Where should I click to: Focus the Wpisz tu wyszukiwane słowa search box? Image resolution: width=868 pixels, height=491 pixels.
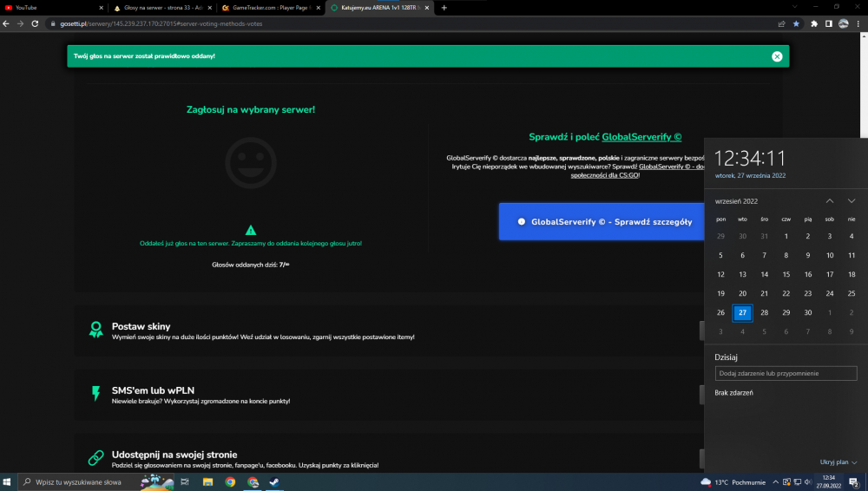[95, 481]
